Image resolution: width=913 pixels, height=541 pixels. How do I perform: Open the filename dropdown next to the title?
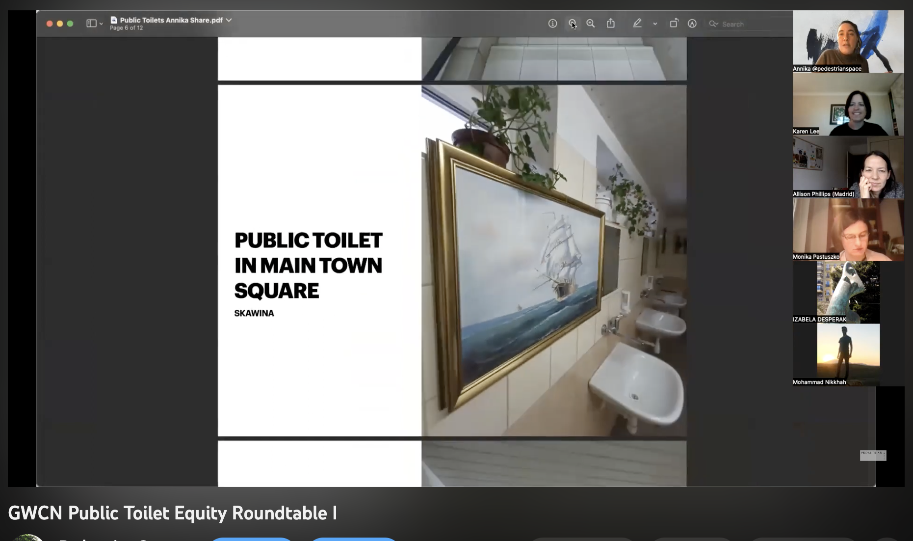229,20
